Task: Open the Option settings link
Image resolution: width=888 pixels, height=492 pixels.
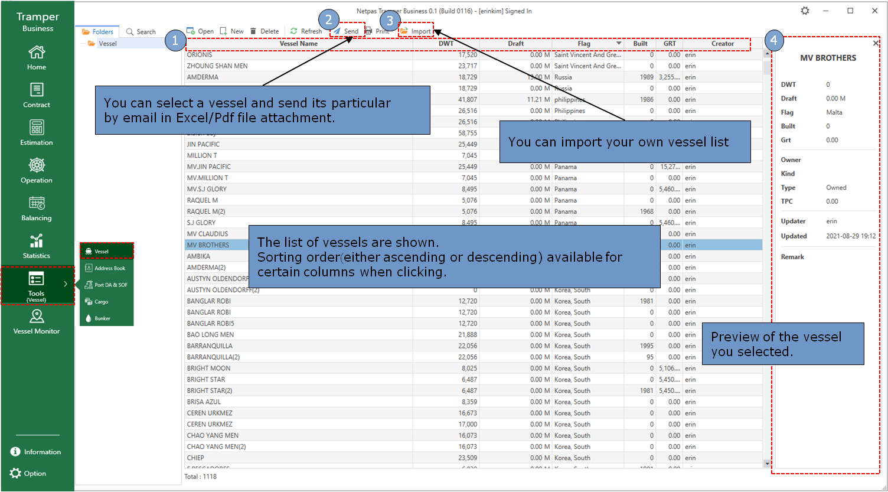Action: point(28,473)
